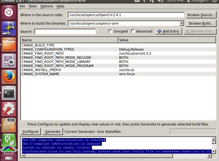Click the output log scroll down arrow

(x=214, y=151)
